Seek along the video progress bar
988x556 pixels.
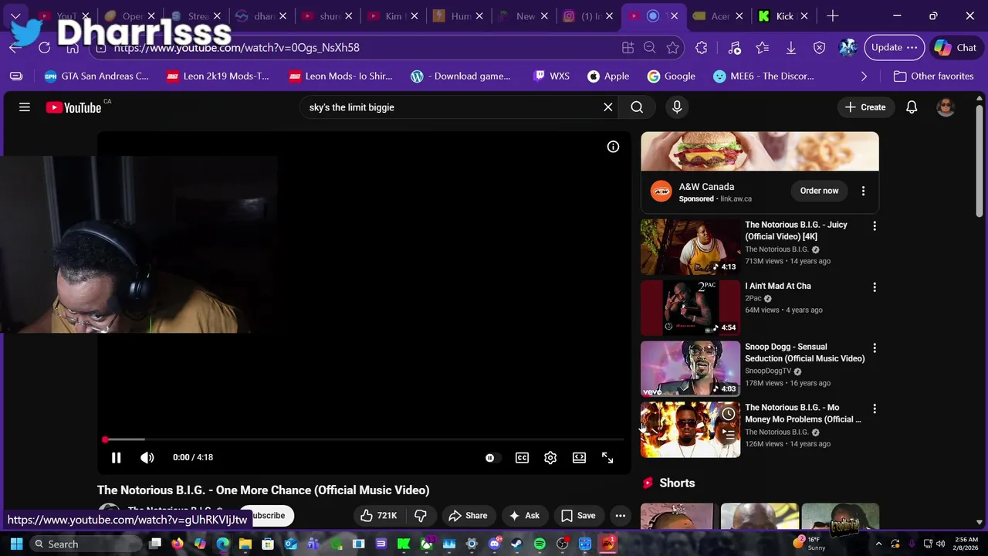click(x=364, y=439)
